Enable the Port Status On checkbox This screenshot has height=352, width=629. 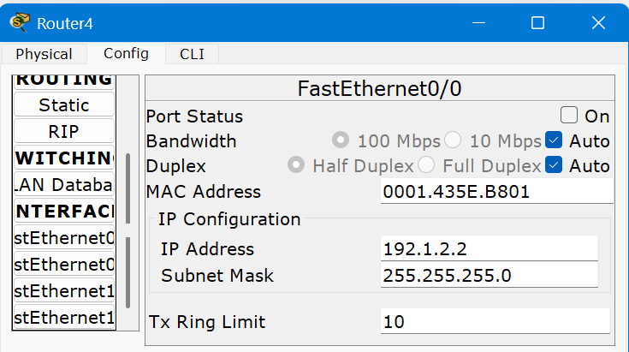[x=569, y=116]
